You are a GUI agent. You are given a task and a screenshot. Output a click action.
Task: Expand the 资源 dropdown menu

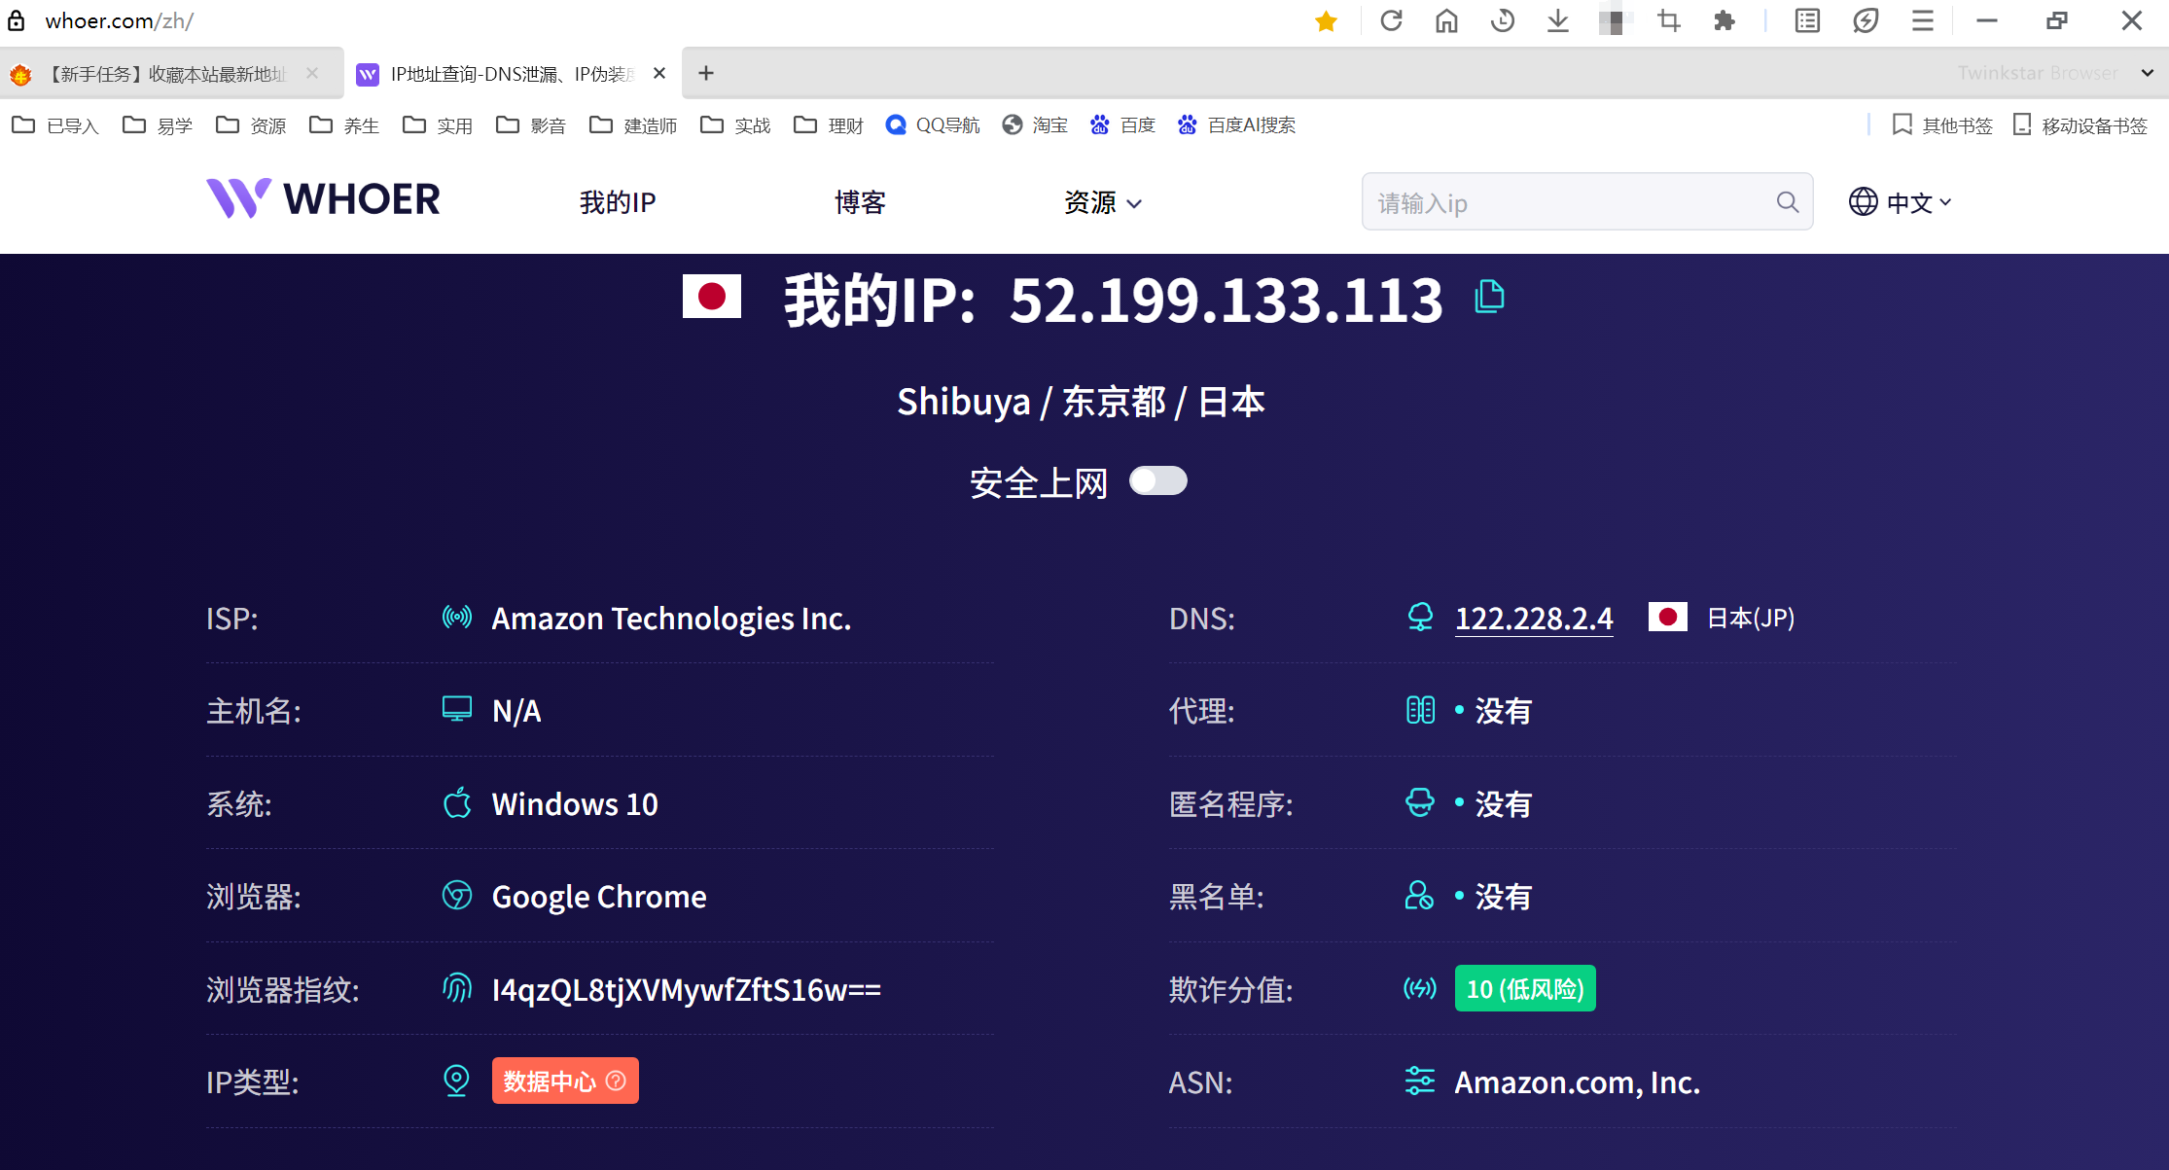click(x=1102, y=202)
